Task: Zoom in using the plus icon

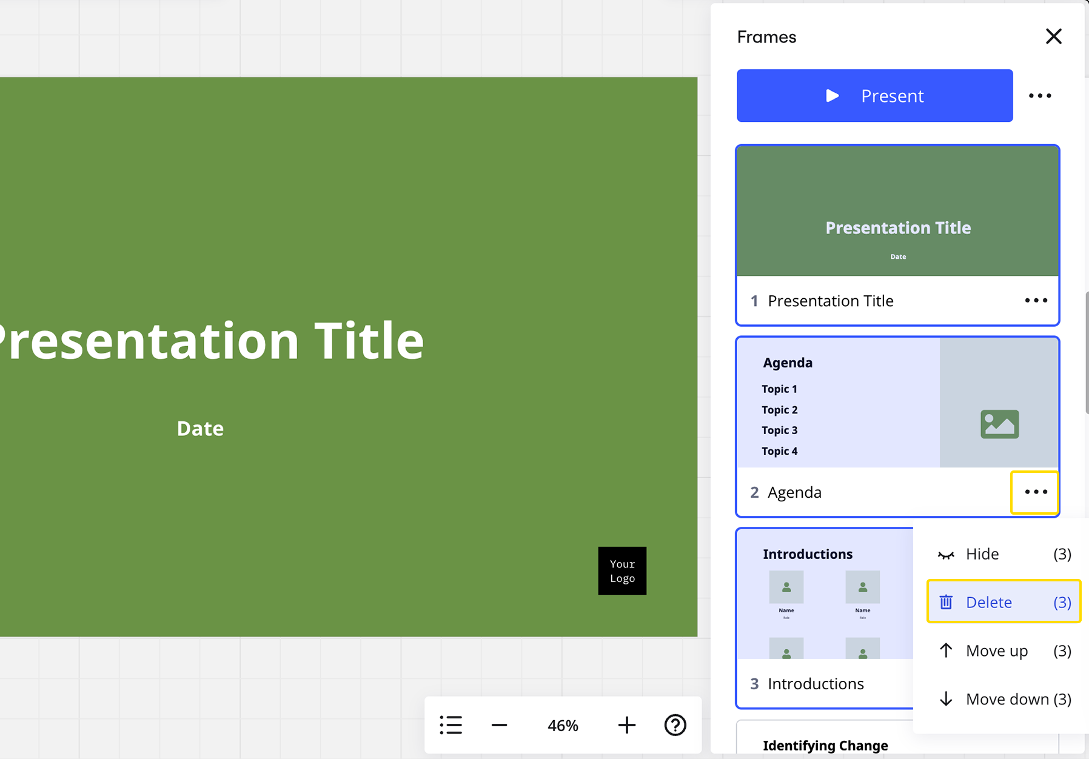Action: [626, 725]
